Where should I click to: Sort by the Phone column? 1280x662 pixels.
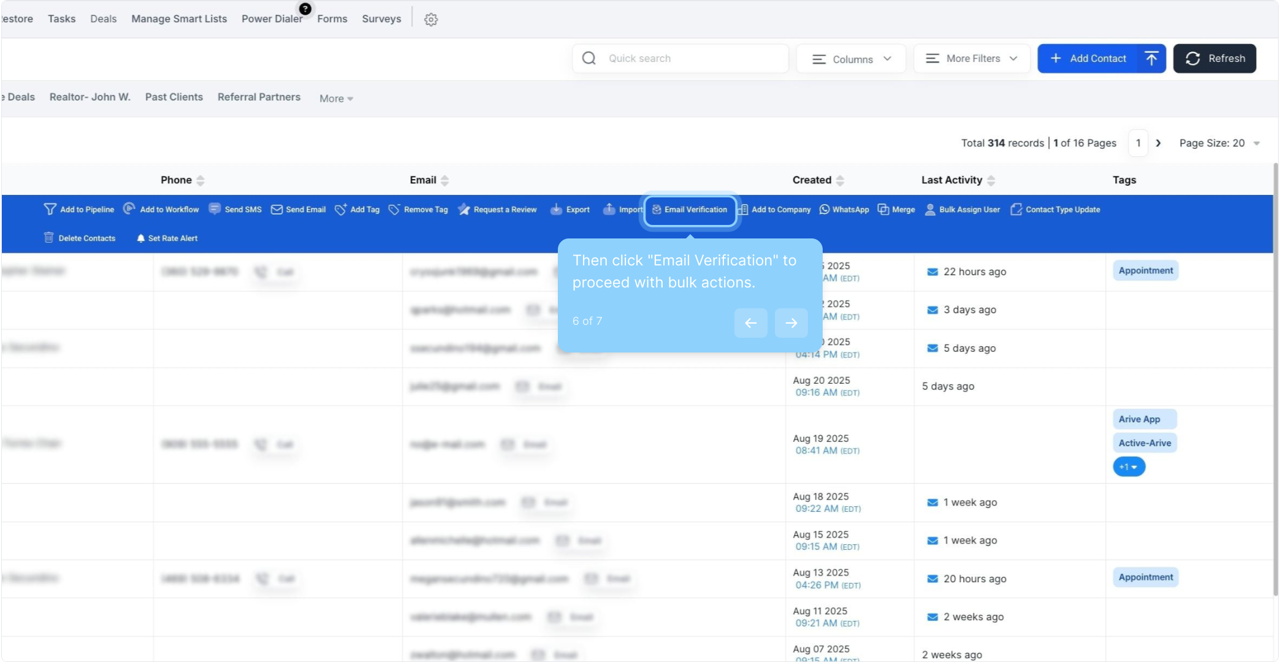point(200,180)
